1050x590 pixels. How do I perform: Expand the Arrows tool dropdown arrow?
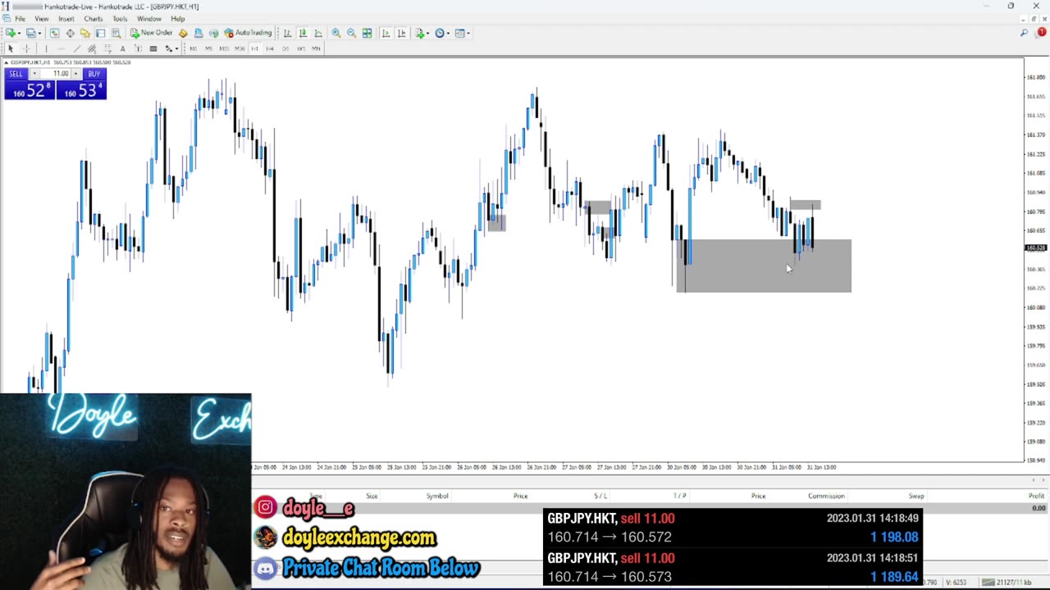pyautogui.click(x=176, y=49)
